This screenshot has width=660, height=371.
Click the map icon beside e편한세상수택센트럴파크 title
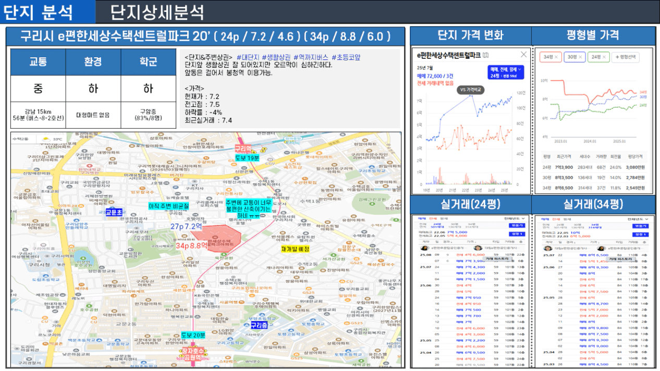pos(486,55)
